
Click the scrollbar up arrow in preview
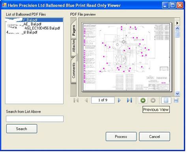point(178,28)
